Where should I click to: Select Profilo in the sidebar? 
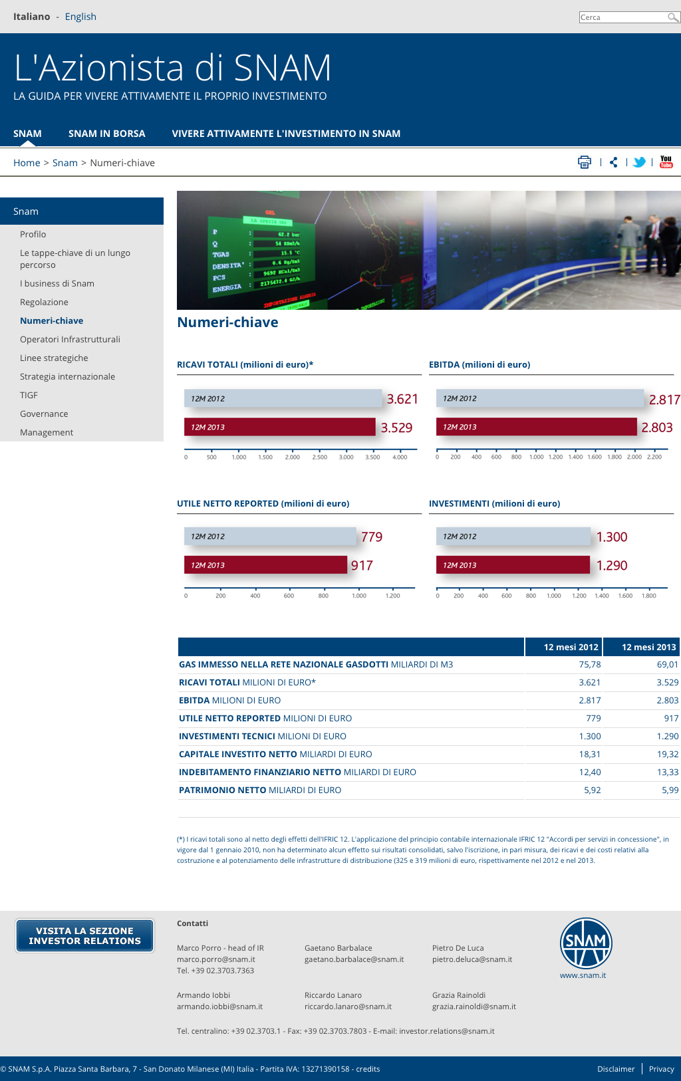tap(33, 234)
